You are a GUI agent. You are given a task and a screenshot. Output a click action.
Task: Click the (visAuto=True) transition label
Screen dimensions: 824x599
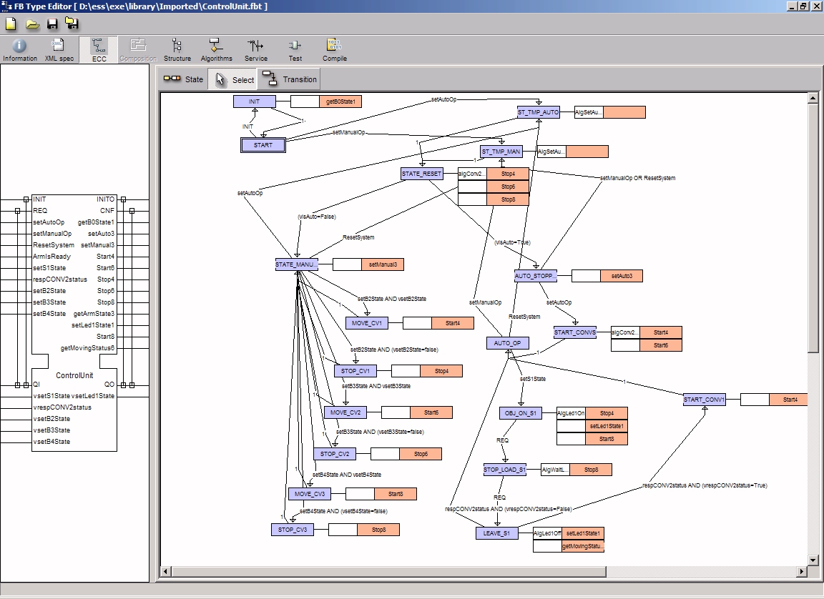click(512, 242)
